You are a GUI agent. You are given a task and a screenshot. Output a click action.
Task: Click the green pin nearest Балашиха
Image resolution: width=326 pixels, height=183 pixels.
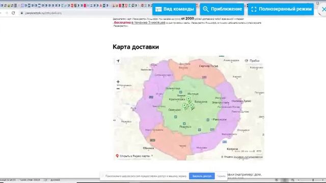[192, 106]
